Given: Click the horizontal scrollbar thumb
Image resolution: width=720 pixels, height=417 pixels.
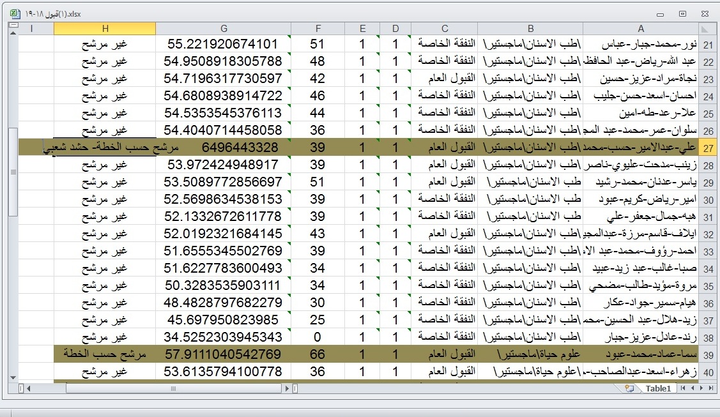Looking at the screenshot, I should pos(172,388).
